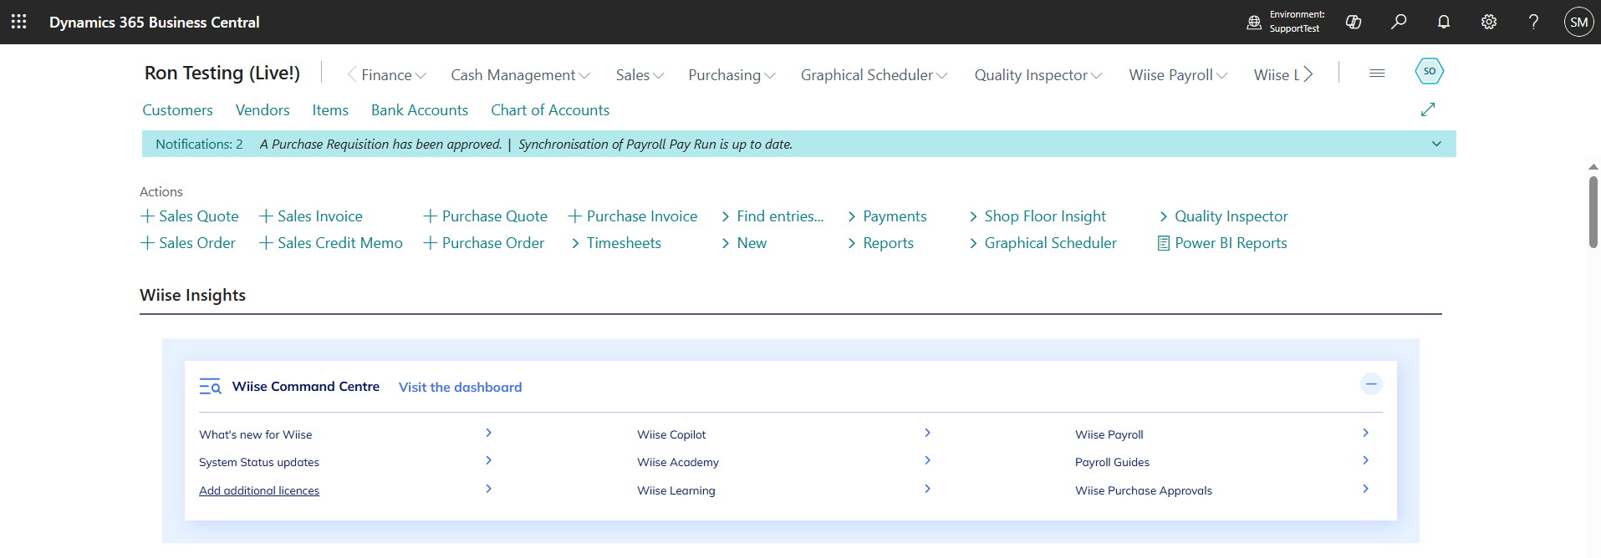Create a new Purchase Invoice
This screenshot has height=558, width=1601.
633,216
